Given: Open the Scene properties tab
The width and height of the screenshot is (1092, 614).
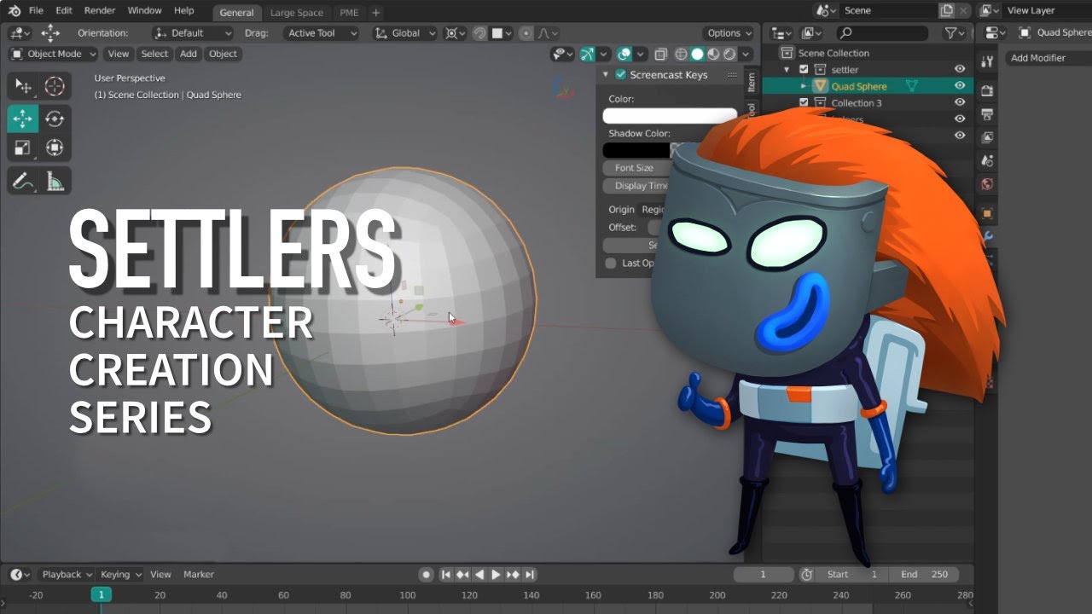Looking at the screenshot, I should coord(986,160).
